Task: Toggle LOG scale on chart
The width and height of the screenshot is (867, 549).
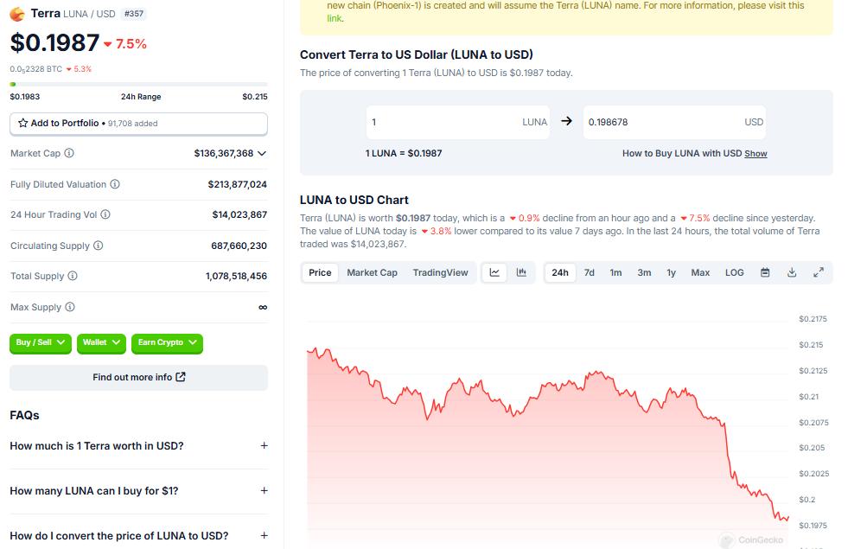Action: tap(734, 272)
